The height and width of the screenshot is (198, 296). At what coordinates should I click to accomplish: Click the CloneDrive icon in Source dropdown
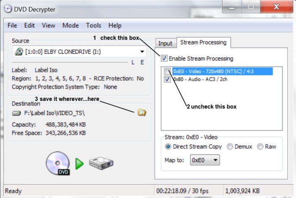click(x=19, y=52)
